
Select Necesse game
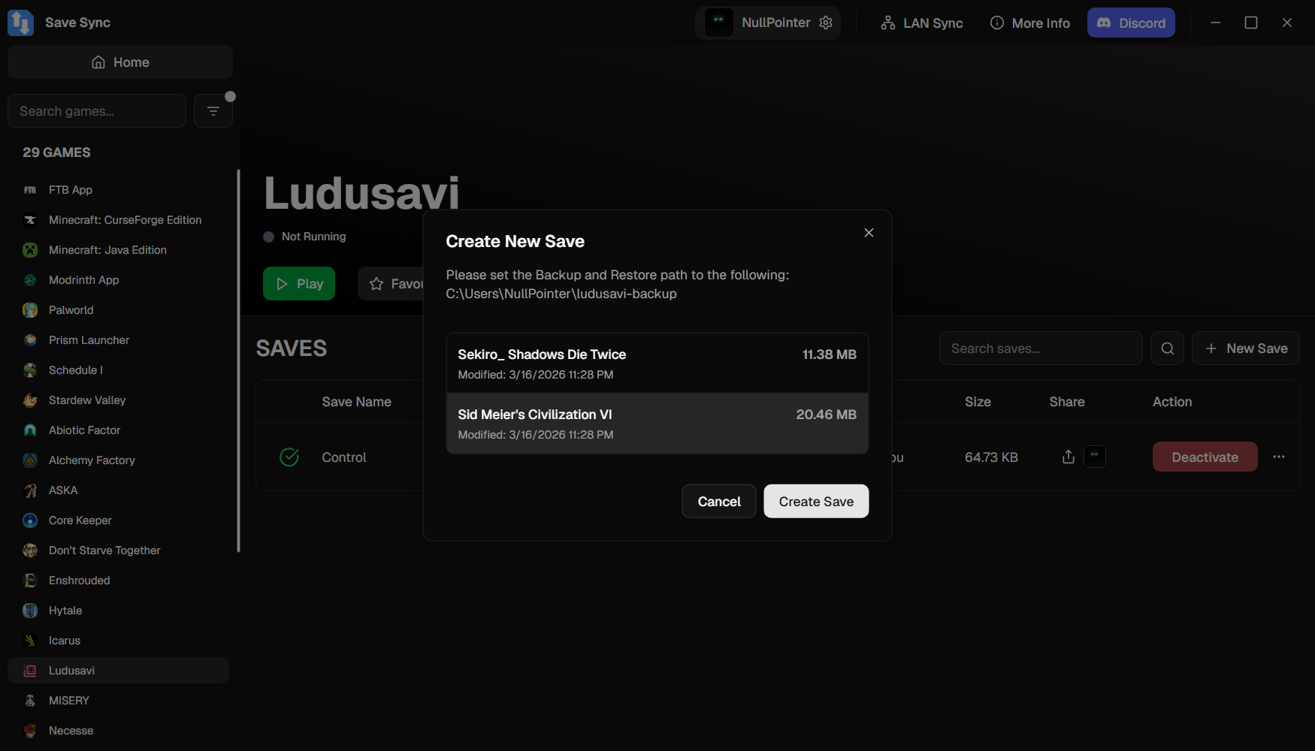[118, 731]
